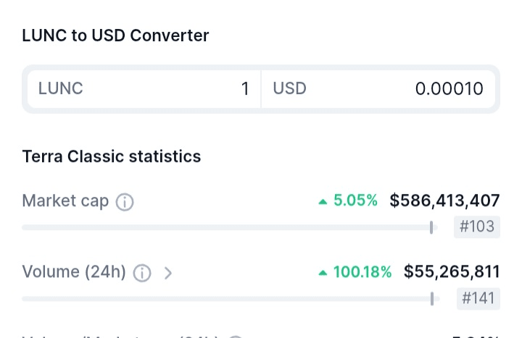
Task: Select the #103 rank badge
Action: 477,227
